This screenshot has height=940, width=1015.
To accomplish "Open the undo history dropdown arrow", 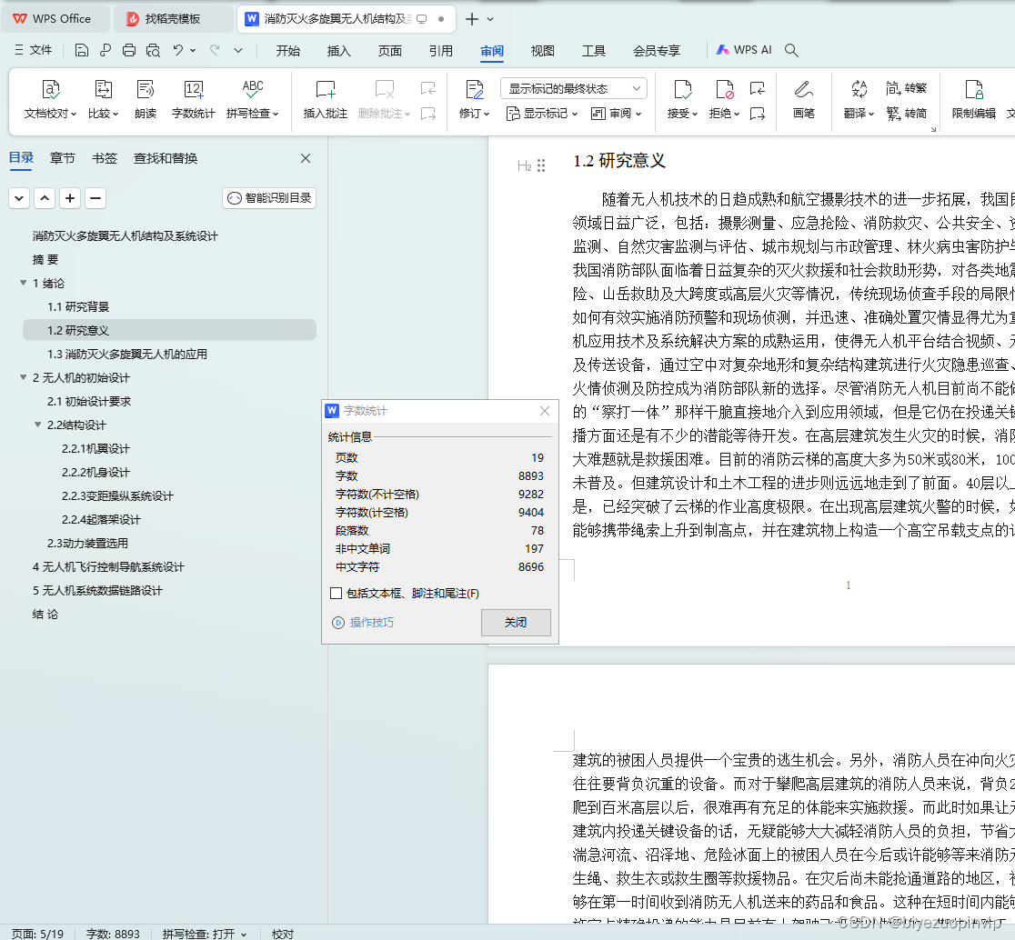I will point(193,51).
